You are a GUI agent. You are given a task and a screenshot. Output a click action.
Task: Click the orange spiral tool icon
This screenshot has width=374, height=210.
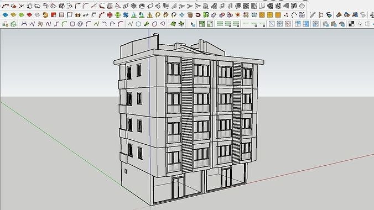[45, 15]
